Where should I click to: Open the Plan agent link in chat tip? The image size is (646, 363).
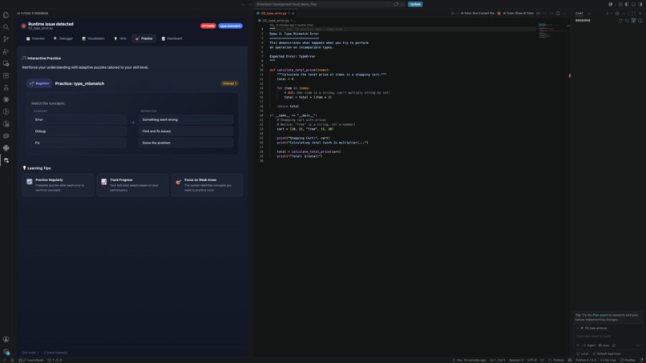point(600,315)
